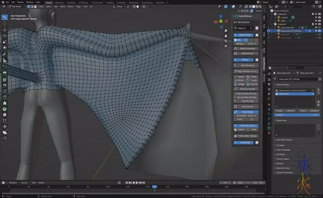Open the Edit menu in top bar

click(13, 2)
